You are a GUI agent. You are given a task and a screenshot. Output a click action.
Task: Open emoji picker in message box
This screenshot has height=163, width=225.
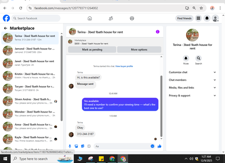pos(153,146)
